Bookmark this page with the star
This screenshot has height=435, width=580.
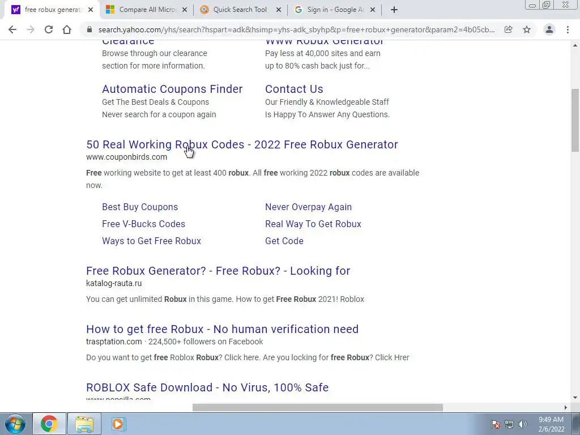click(527, 29)
